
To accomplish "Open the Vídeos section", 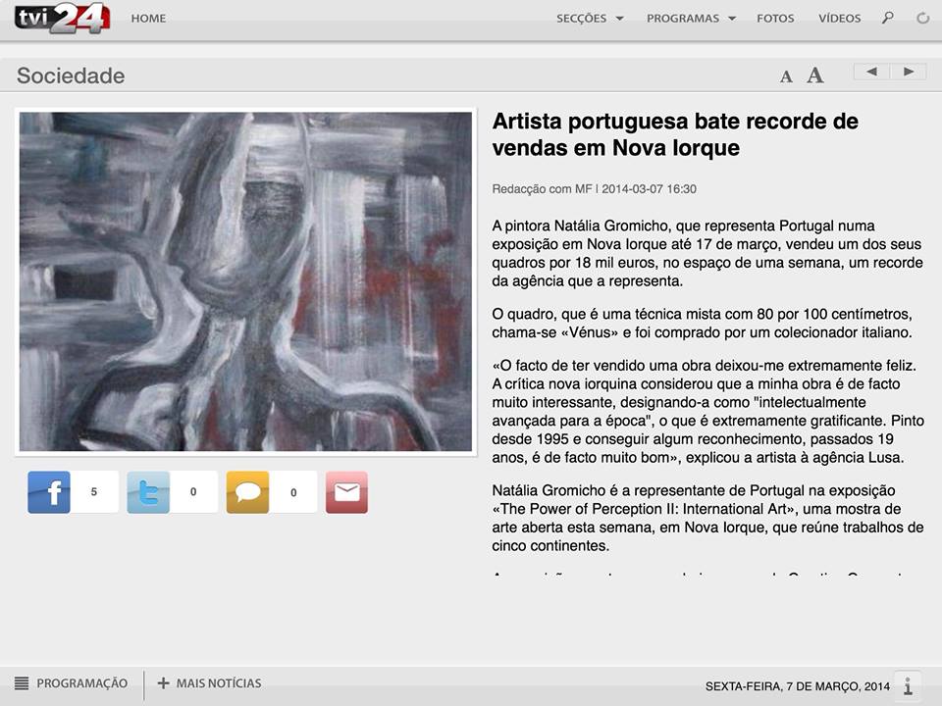I will click(840, 19).
